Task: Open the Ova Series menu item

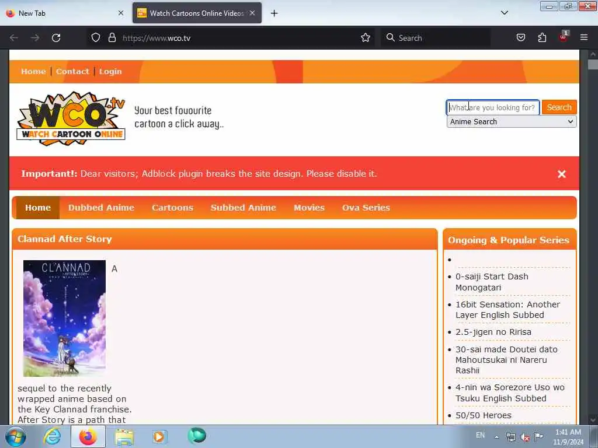Action: point(366,208)
